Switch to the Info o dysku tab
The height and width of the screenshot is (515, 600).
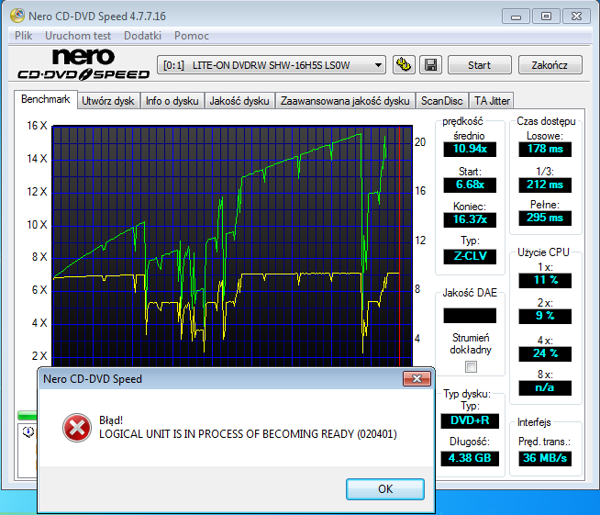(x=172, y=101)
